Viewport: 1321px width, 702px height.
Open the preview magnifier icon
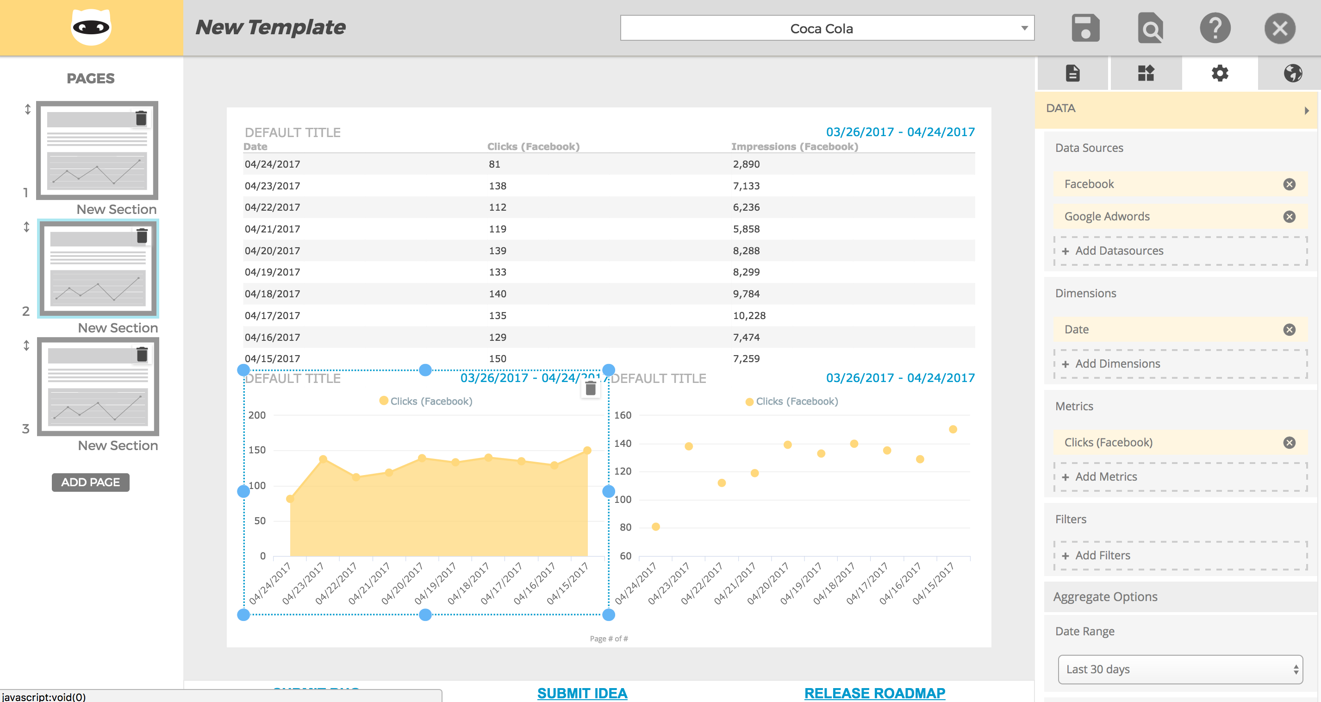[x=1150, y=28]
